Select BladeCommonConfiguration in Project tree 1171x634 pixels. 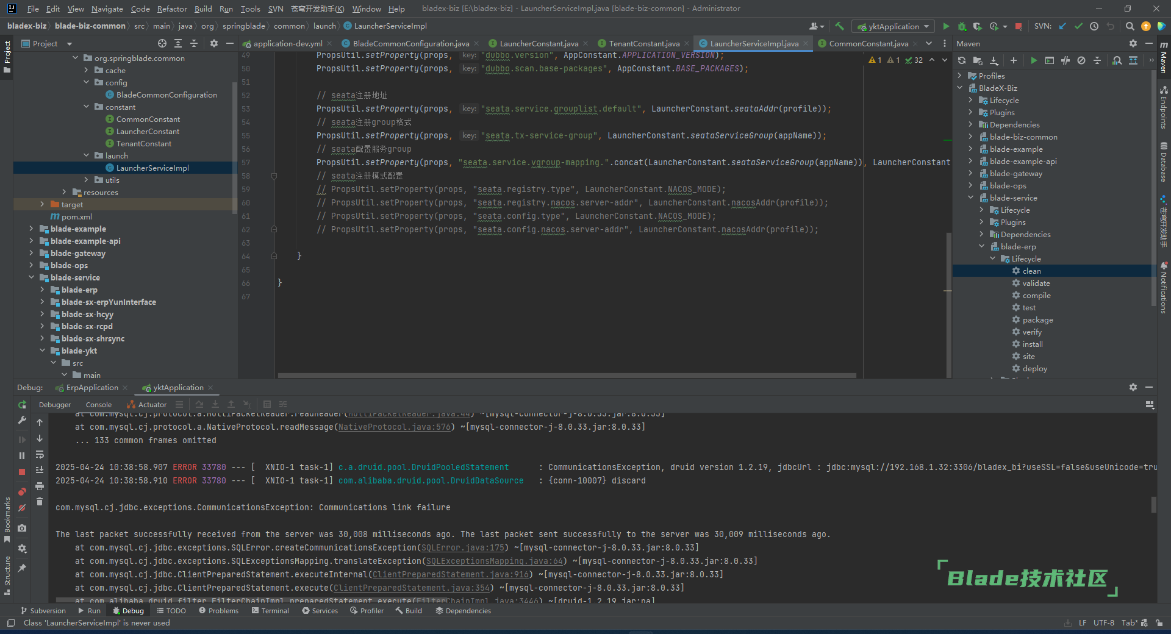coord(167,94)
